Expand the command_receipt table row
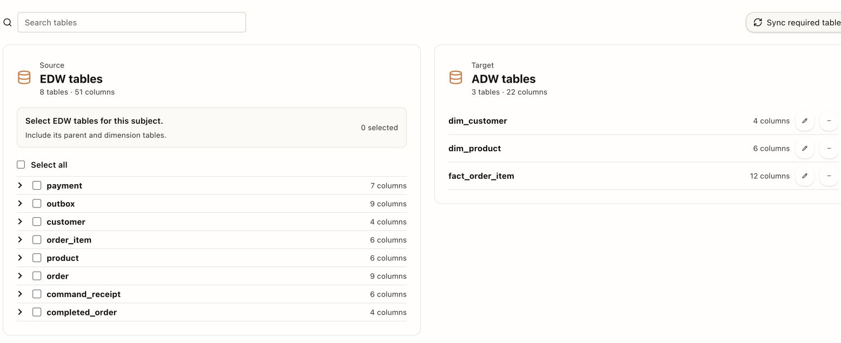The width and height of the screenshot is (841, 343). (x=20, y=294)
